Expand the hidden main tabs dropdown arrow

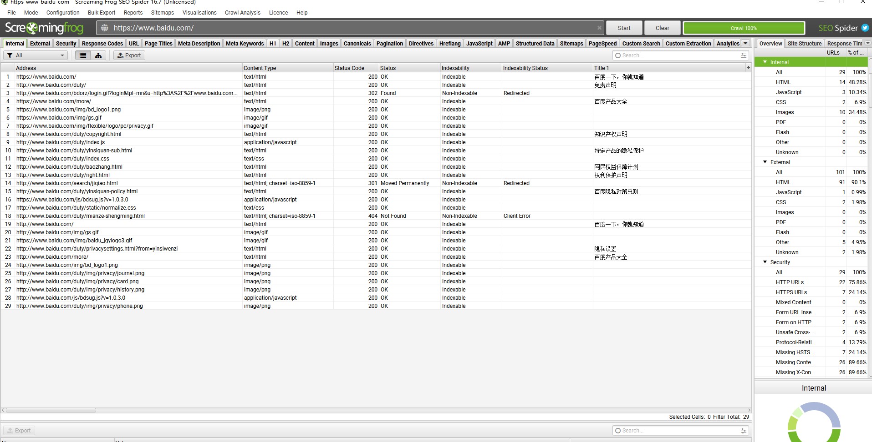pos(745,43)
